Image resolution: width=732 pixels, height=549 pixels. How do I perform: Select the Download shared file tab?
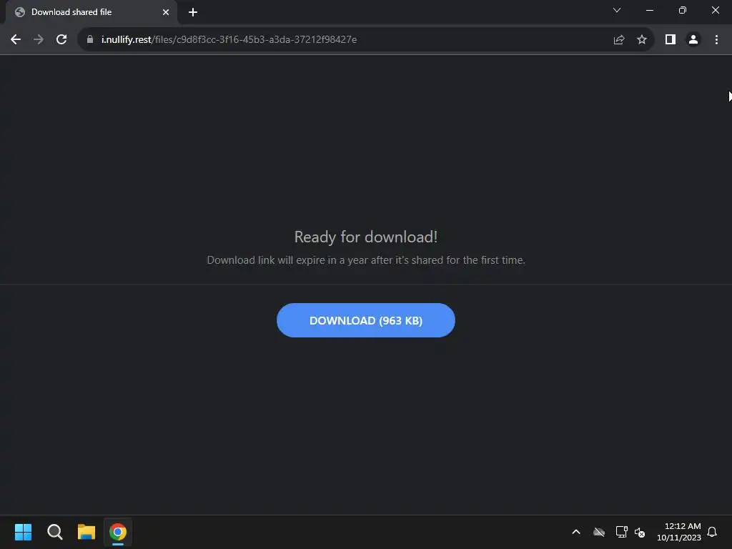(91, 12)
